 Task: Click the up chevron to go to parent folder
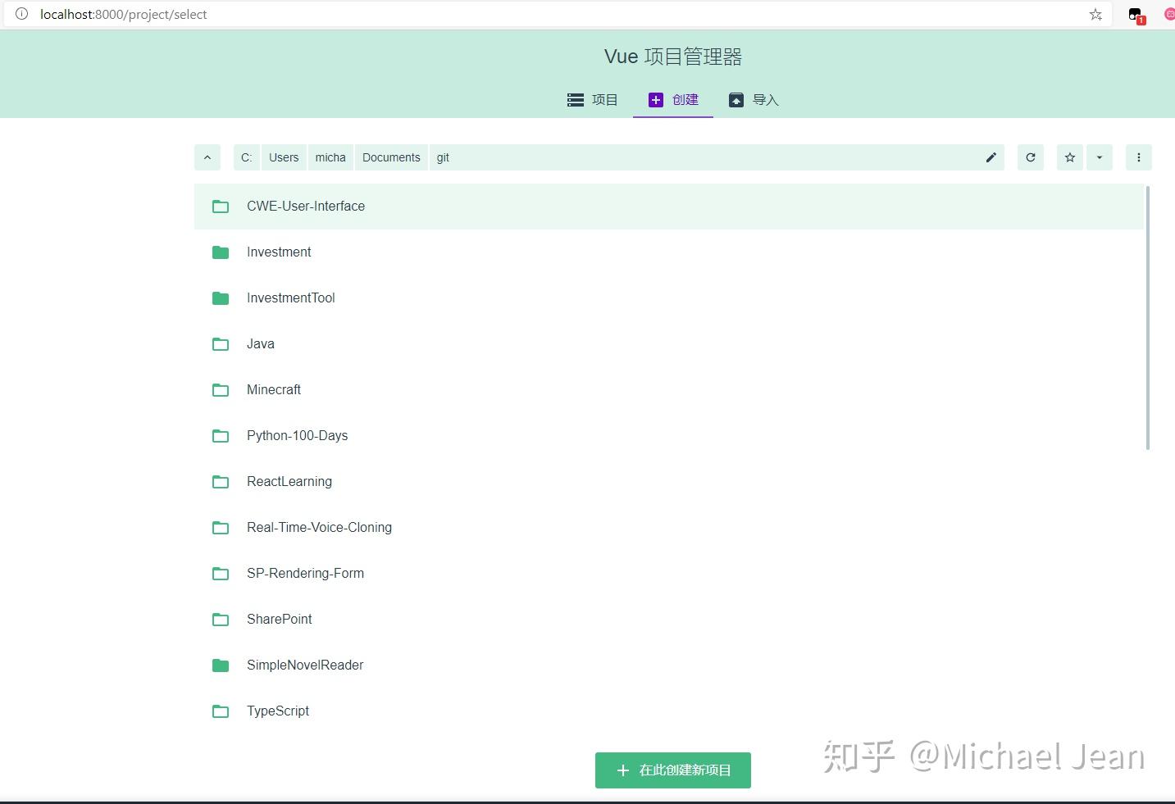207,157
